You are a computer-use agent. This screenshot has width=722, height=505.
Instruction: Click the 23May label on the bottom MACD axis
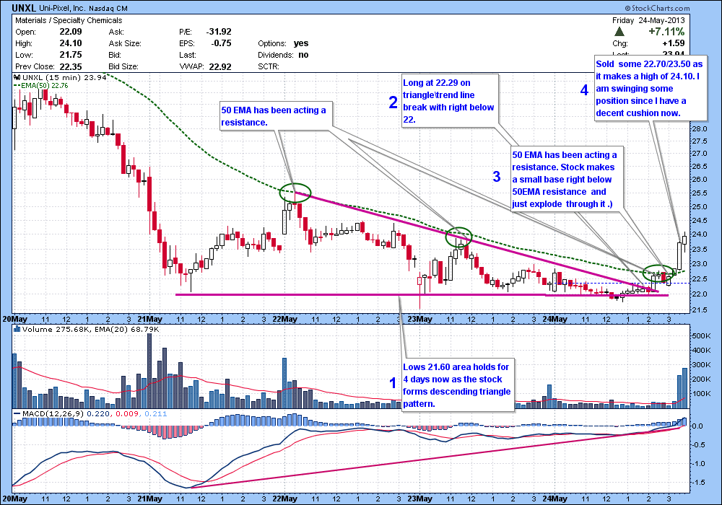point(419,499)
